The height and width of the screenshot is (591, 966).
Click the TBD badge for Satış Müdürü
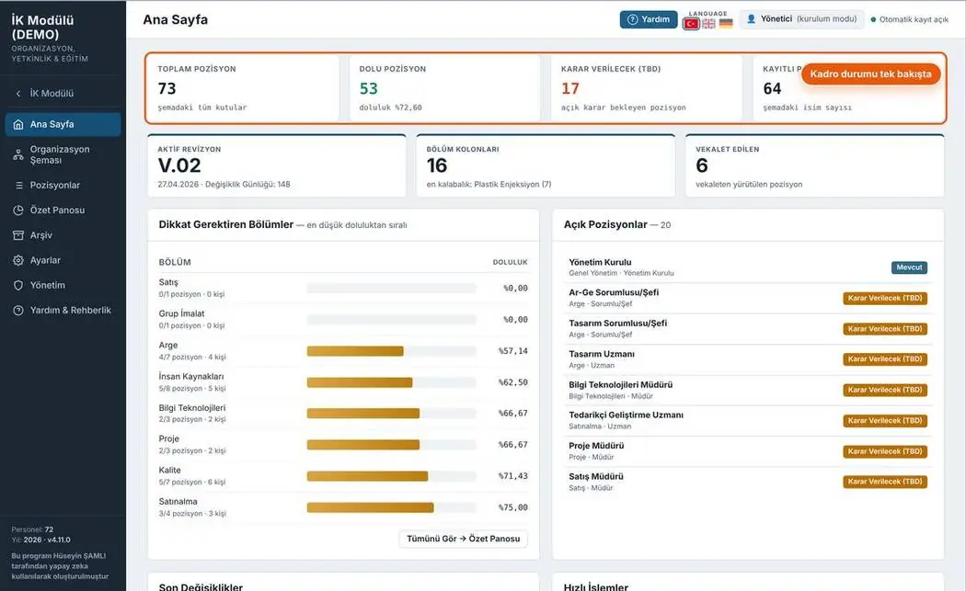tap(885, 482)
